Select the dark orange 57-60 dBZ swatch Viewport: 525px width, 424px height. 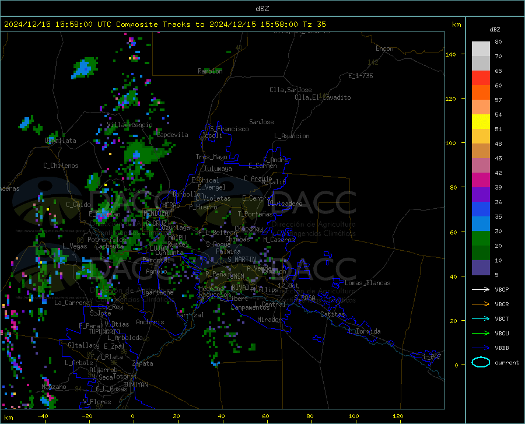[x=481, y=93]
